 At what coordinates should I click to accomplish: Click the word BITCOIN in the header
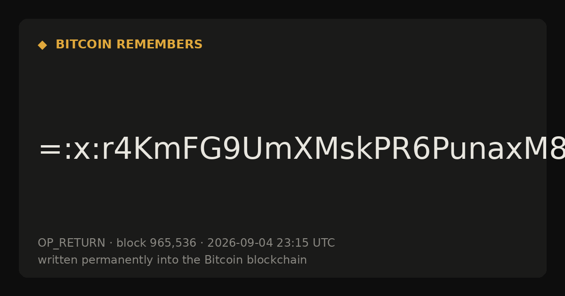(x=84, y=45)
